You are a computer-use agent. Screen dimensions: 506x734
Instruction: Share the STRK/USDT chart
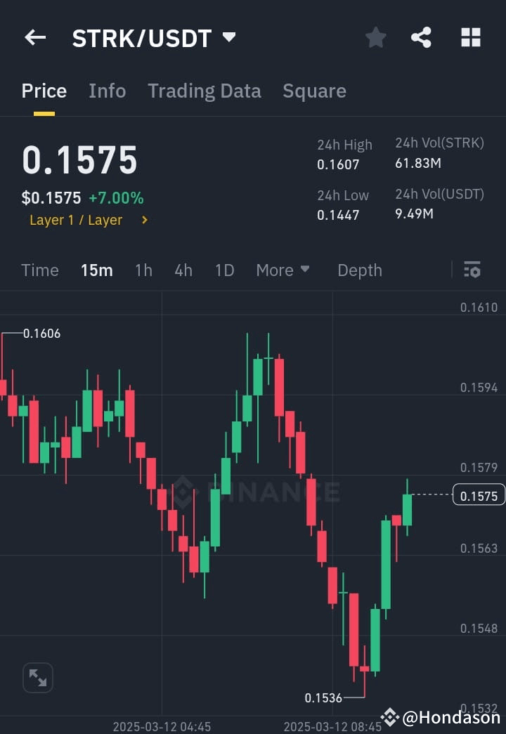(x=422, y=38)
